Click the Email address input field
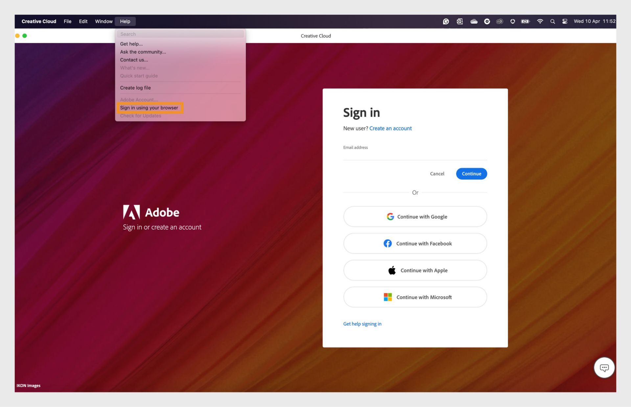 415,156
